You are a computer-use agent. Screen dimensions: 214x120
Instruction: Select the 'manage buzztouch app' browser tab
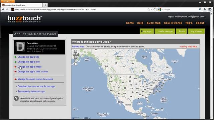click(x=22, y=5)
